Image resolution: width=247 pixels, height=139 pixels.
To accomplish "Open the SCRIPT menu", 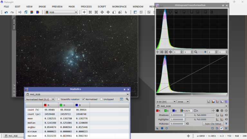I will coord(102,7).
